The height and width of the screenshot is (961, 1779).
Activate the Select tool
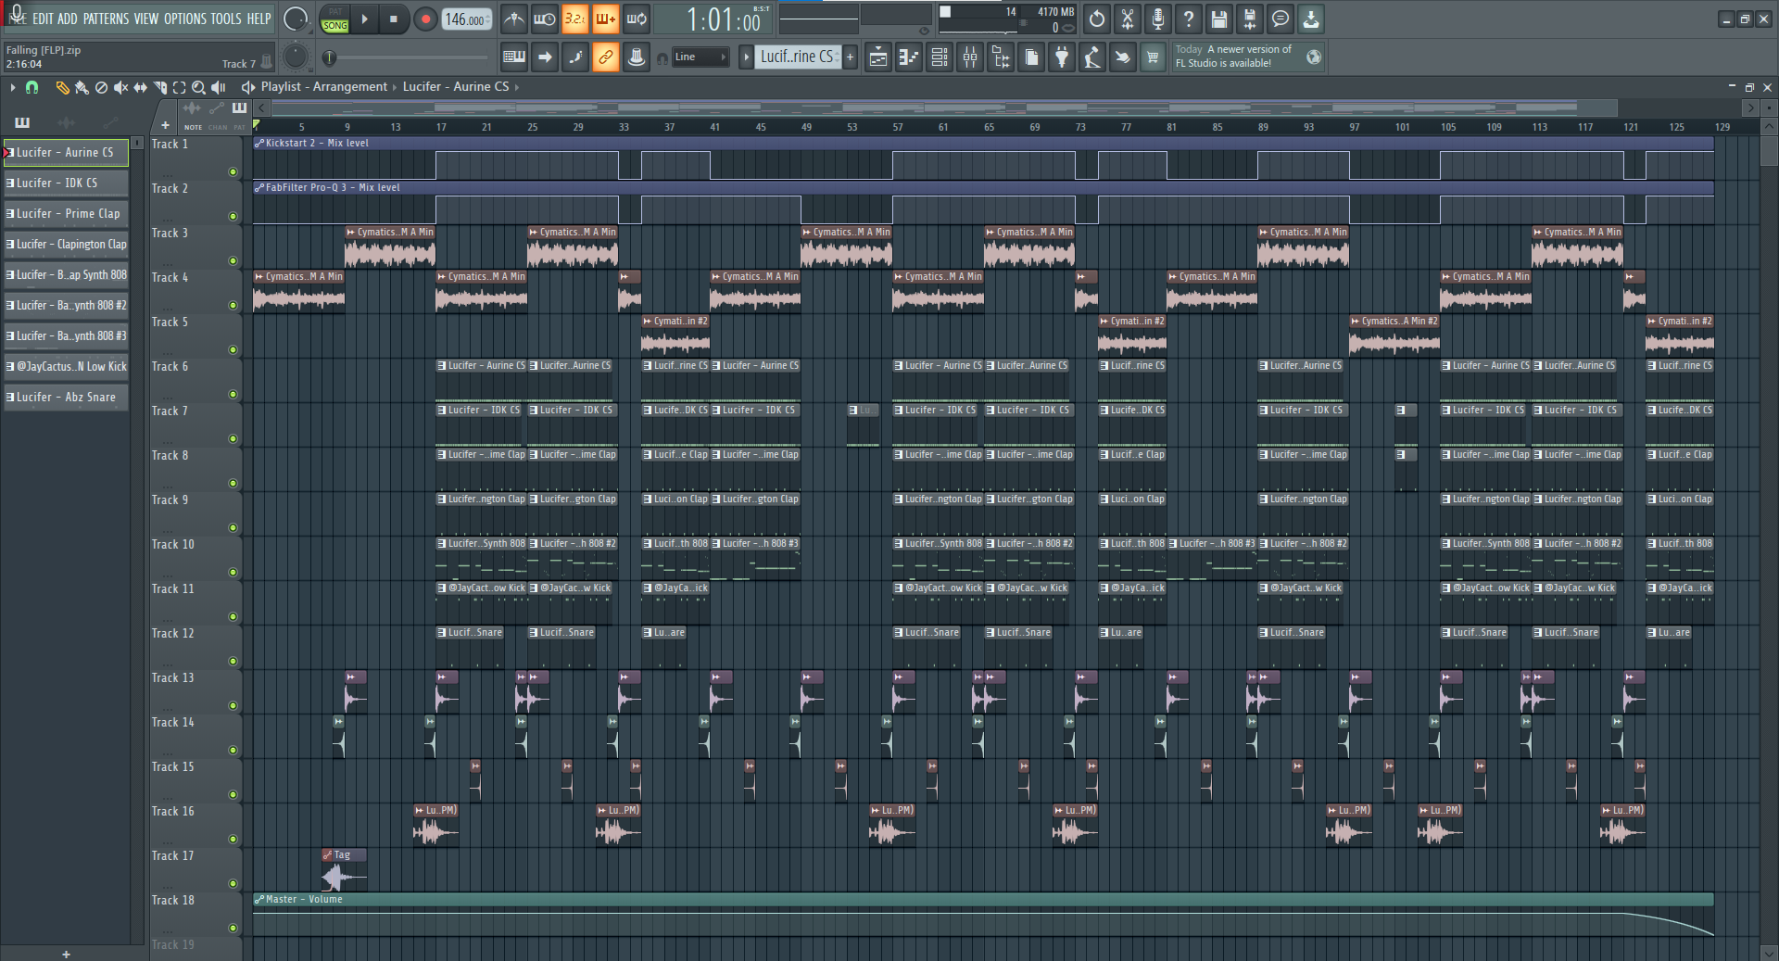pos(179,87)
